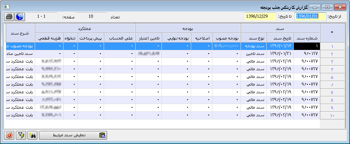Select row number ۱۰ in the index column
The image size is (350, 144).
332,115
